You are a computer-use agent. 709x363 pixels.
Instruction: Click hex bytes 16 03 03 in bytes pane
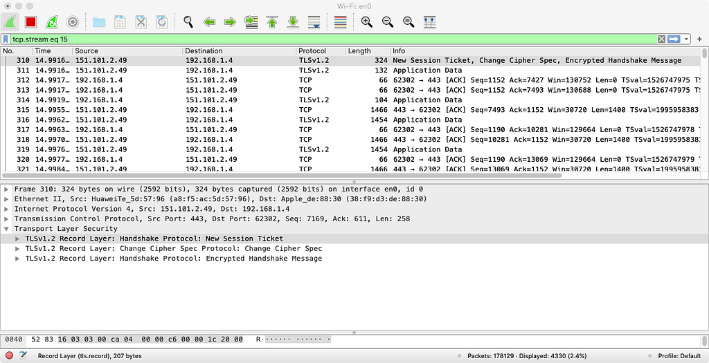(x=73, y=339)
